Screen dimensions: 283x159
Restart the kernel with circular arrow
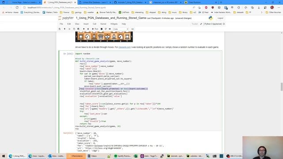click(106, 29)
